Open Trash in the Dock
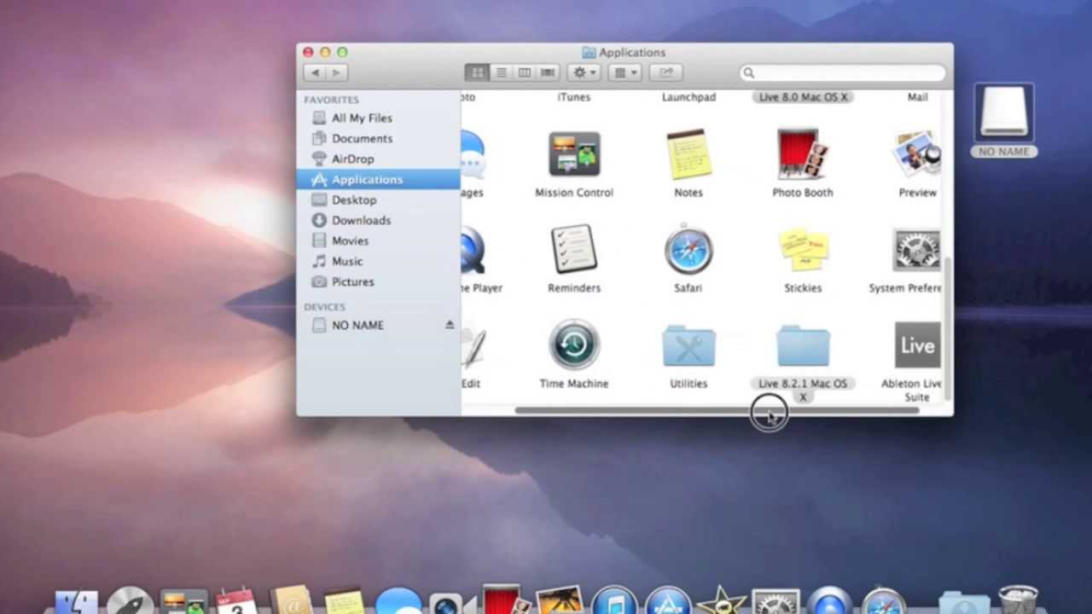1092x614 pixels. point(1017,600)
